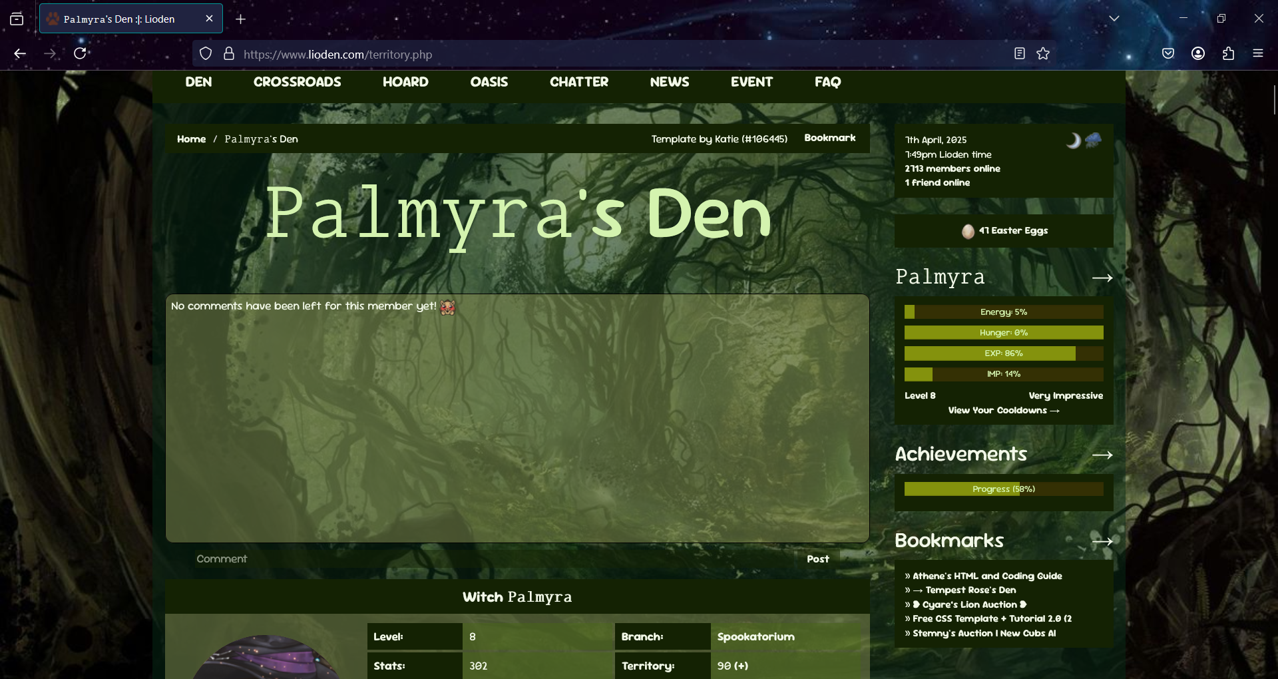Save page to Pocket
The width and height of the screenshot is (1278, 679).
[1168, 54]
